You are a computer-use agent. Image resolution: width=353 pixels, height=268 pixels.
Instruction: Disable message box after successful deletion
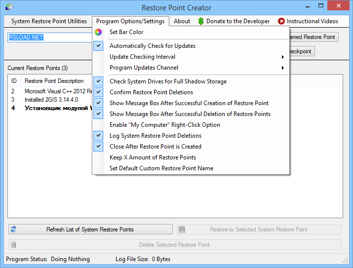point(98,114)
